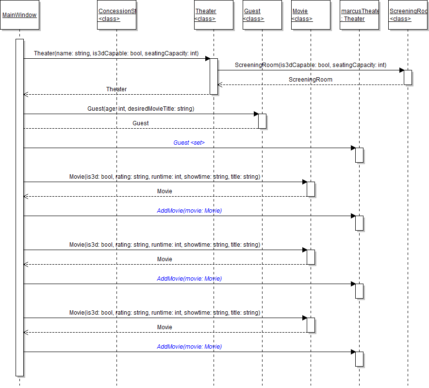Click the last blue AddMovie message

[189, 347]
